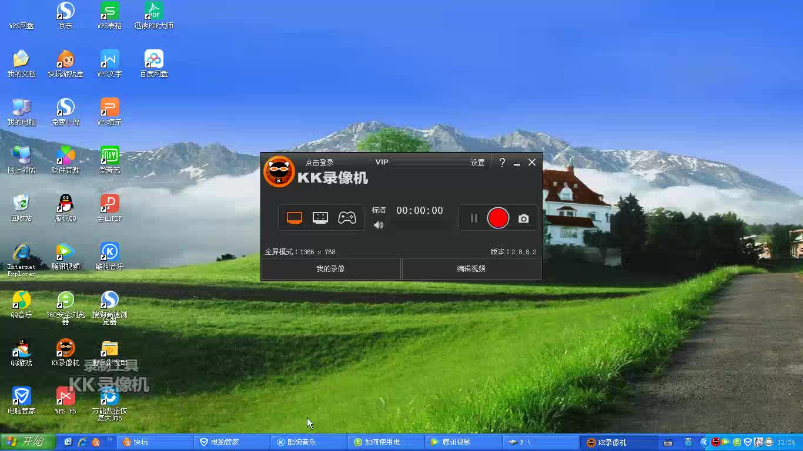Open help question mark in KK录像机

tap(502, 163)
